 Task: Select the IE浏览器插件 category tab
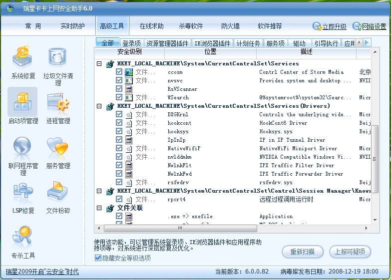(212, 43)
